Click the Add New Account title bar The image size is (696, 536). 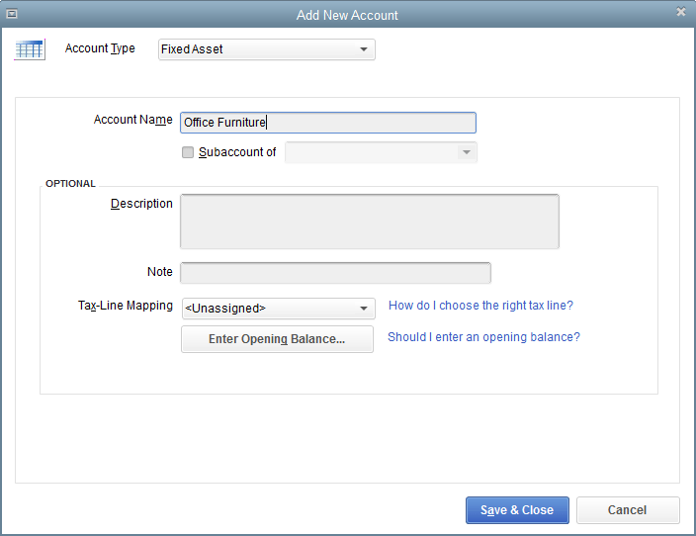coord(347,14)
